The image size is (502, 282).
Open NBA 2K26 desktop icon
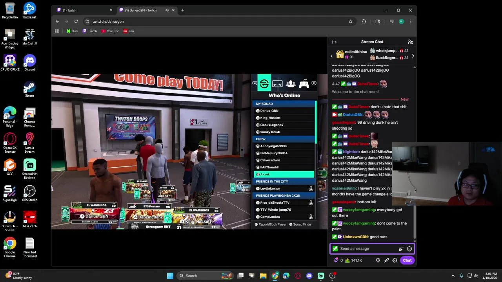point(29,219)
